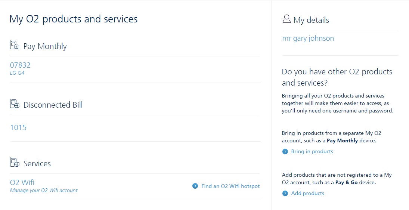409x210 pixels.
Task: Click the Disconnected Bill section icon
Action: (15, 104)
